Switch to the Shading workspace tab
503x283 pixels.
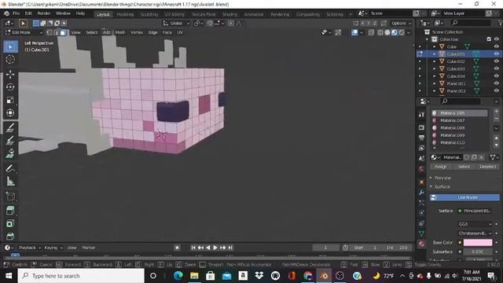click(230, 14)
